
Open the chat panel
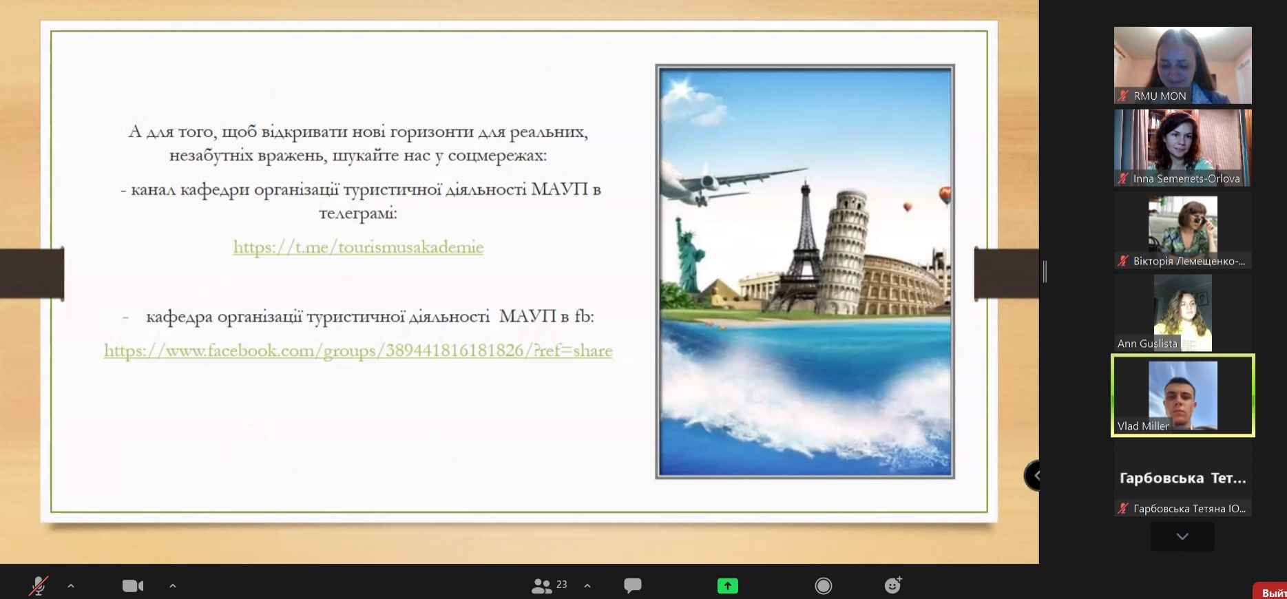pyautogui.click(x=633, y=586)
